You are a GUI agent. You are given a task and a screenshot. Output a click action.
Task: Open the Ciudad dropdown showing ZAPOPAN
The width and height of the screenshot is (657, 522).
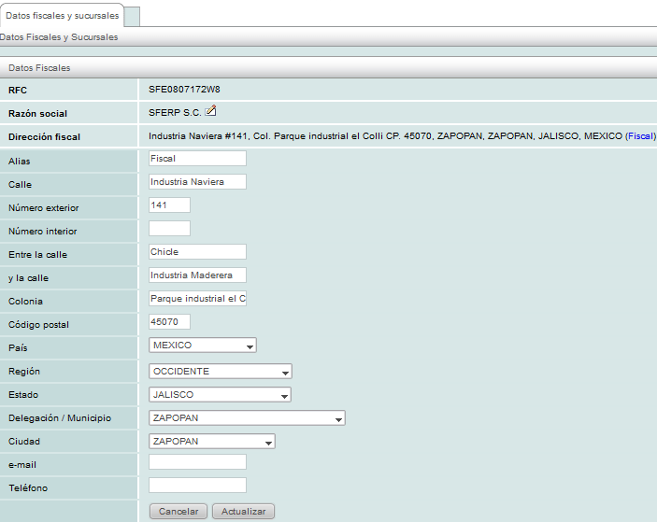click(212, 442)
